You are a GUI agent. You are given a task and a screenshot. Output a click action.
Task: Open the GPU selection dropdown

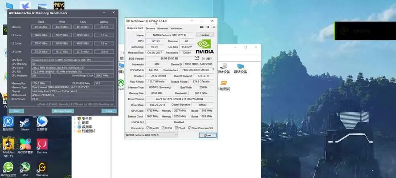coord(151,135)
